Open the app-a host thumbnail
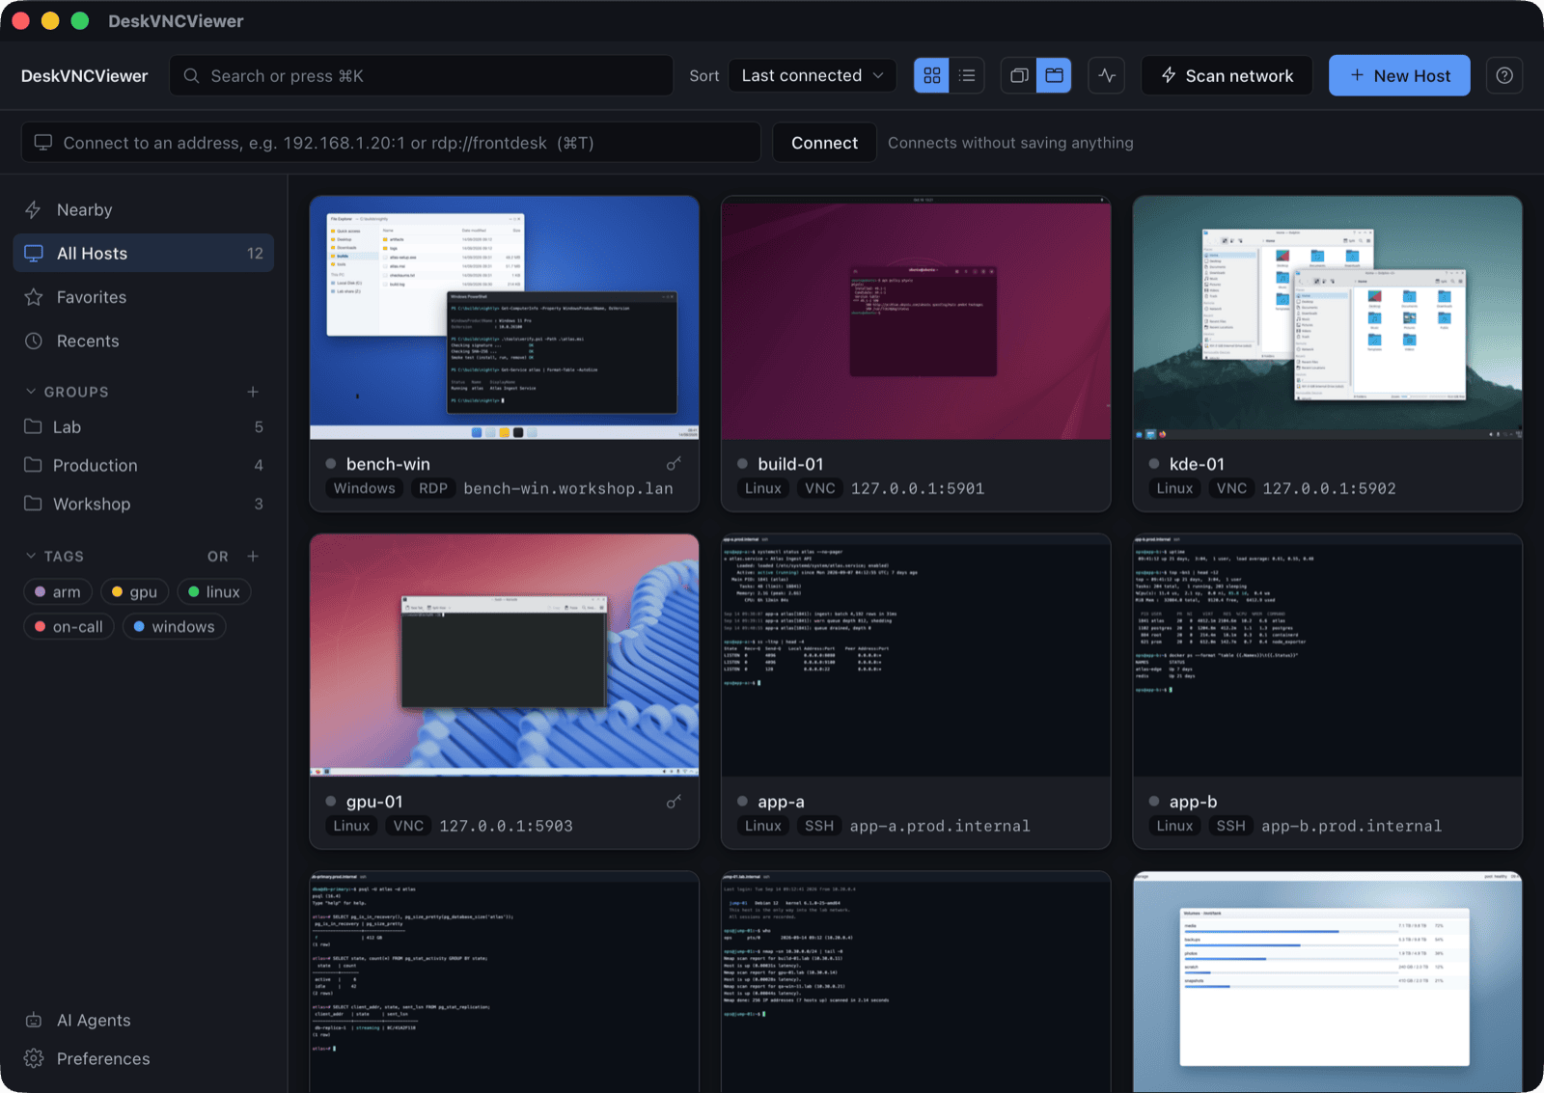This screenshot has width=1544, height=1093. [x=916, y=656]
